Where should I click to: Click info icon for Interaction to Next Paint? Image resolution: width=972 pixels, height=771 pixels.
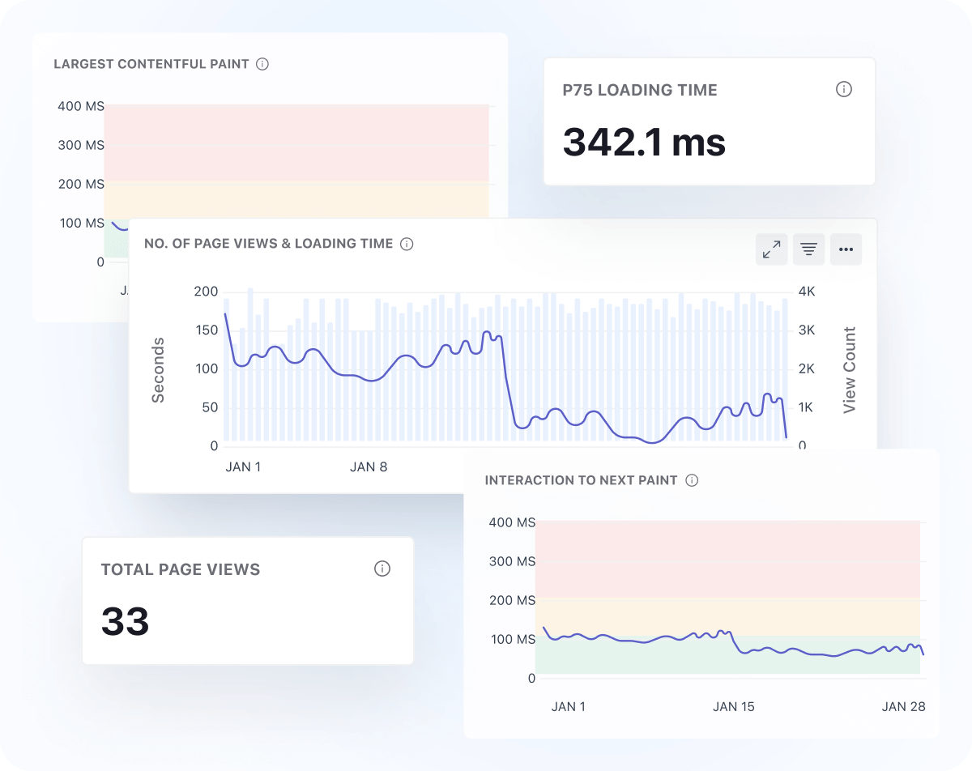tap(693, 479)
